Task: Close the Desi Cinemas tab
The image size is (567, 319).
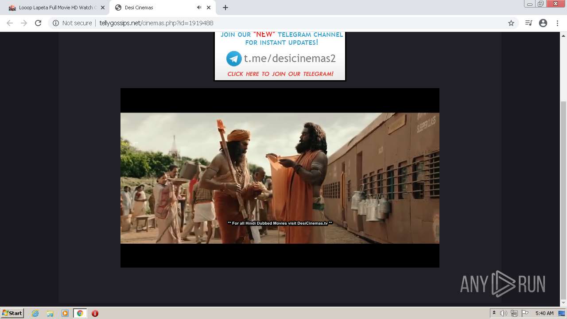Action: (209, 8)
